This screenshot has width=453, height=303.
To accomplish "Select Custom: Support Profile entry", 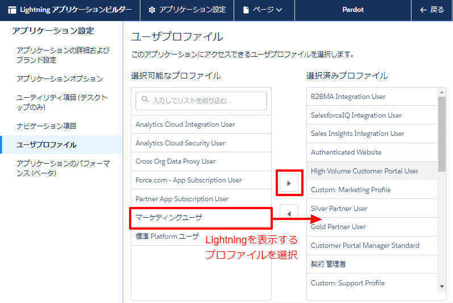I will [x=372, y=283].
